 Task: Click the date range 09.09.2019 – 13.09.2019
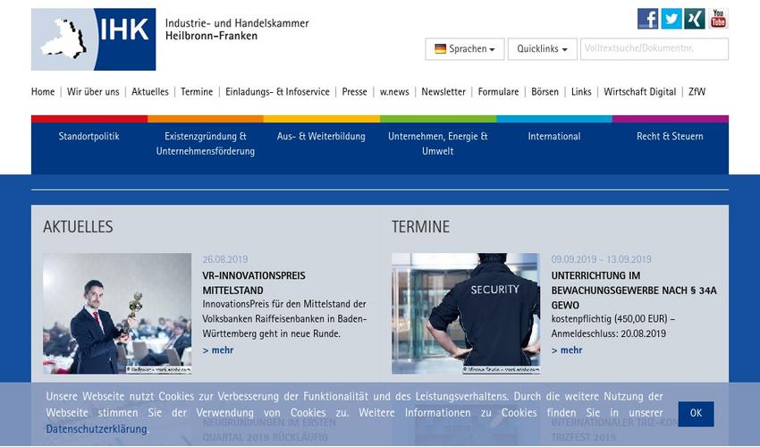coord(601,259)
